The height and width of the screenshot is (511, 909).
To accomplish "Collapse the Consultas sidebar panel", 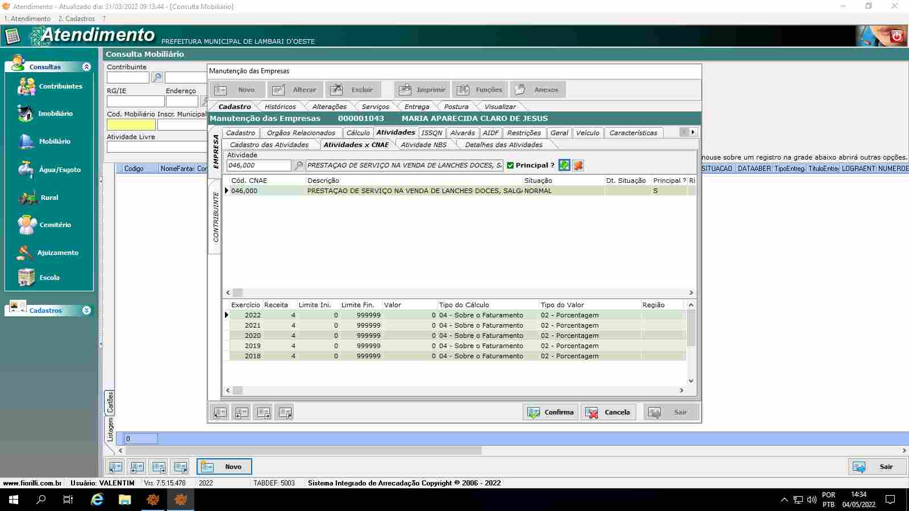I will (86, 67).
